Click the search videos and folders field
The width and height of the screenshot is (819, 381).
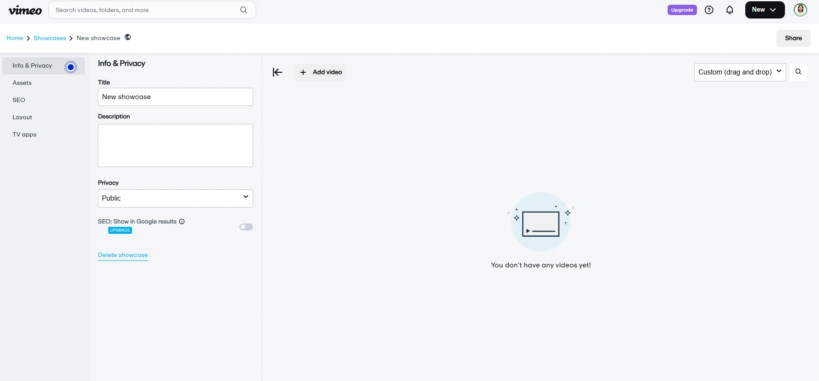[152, 10]
